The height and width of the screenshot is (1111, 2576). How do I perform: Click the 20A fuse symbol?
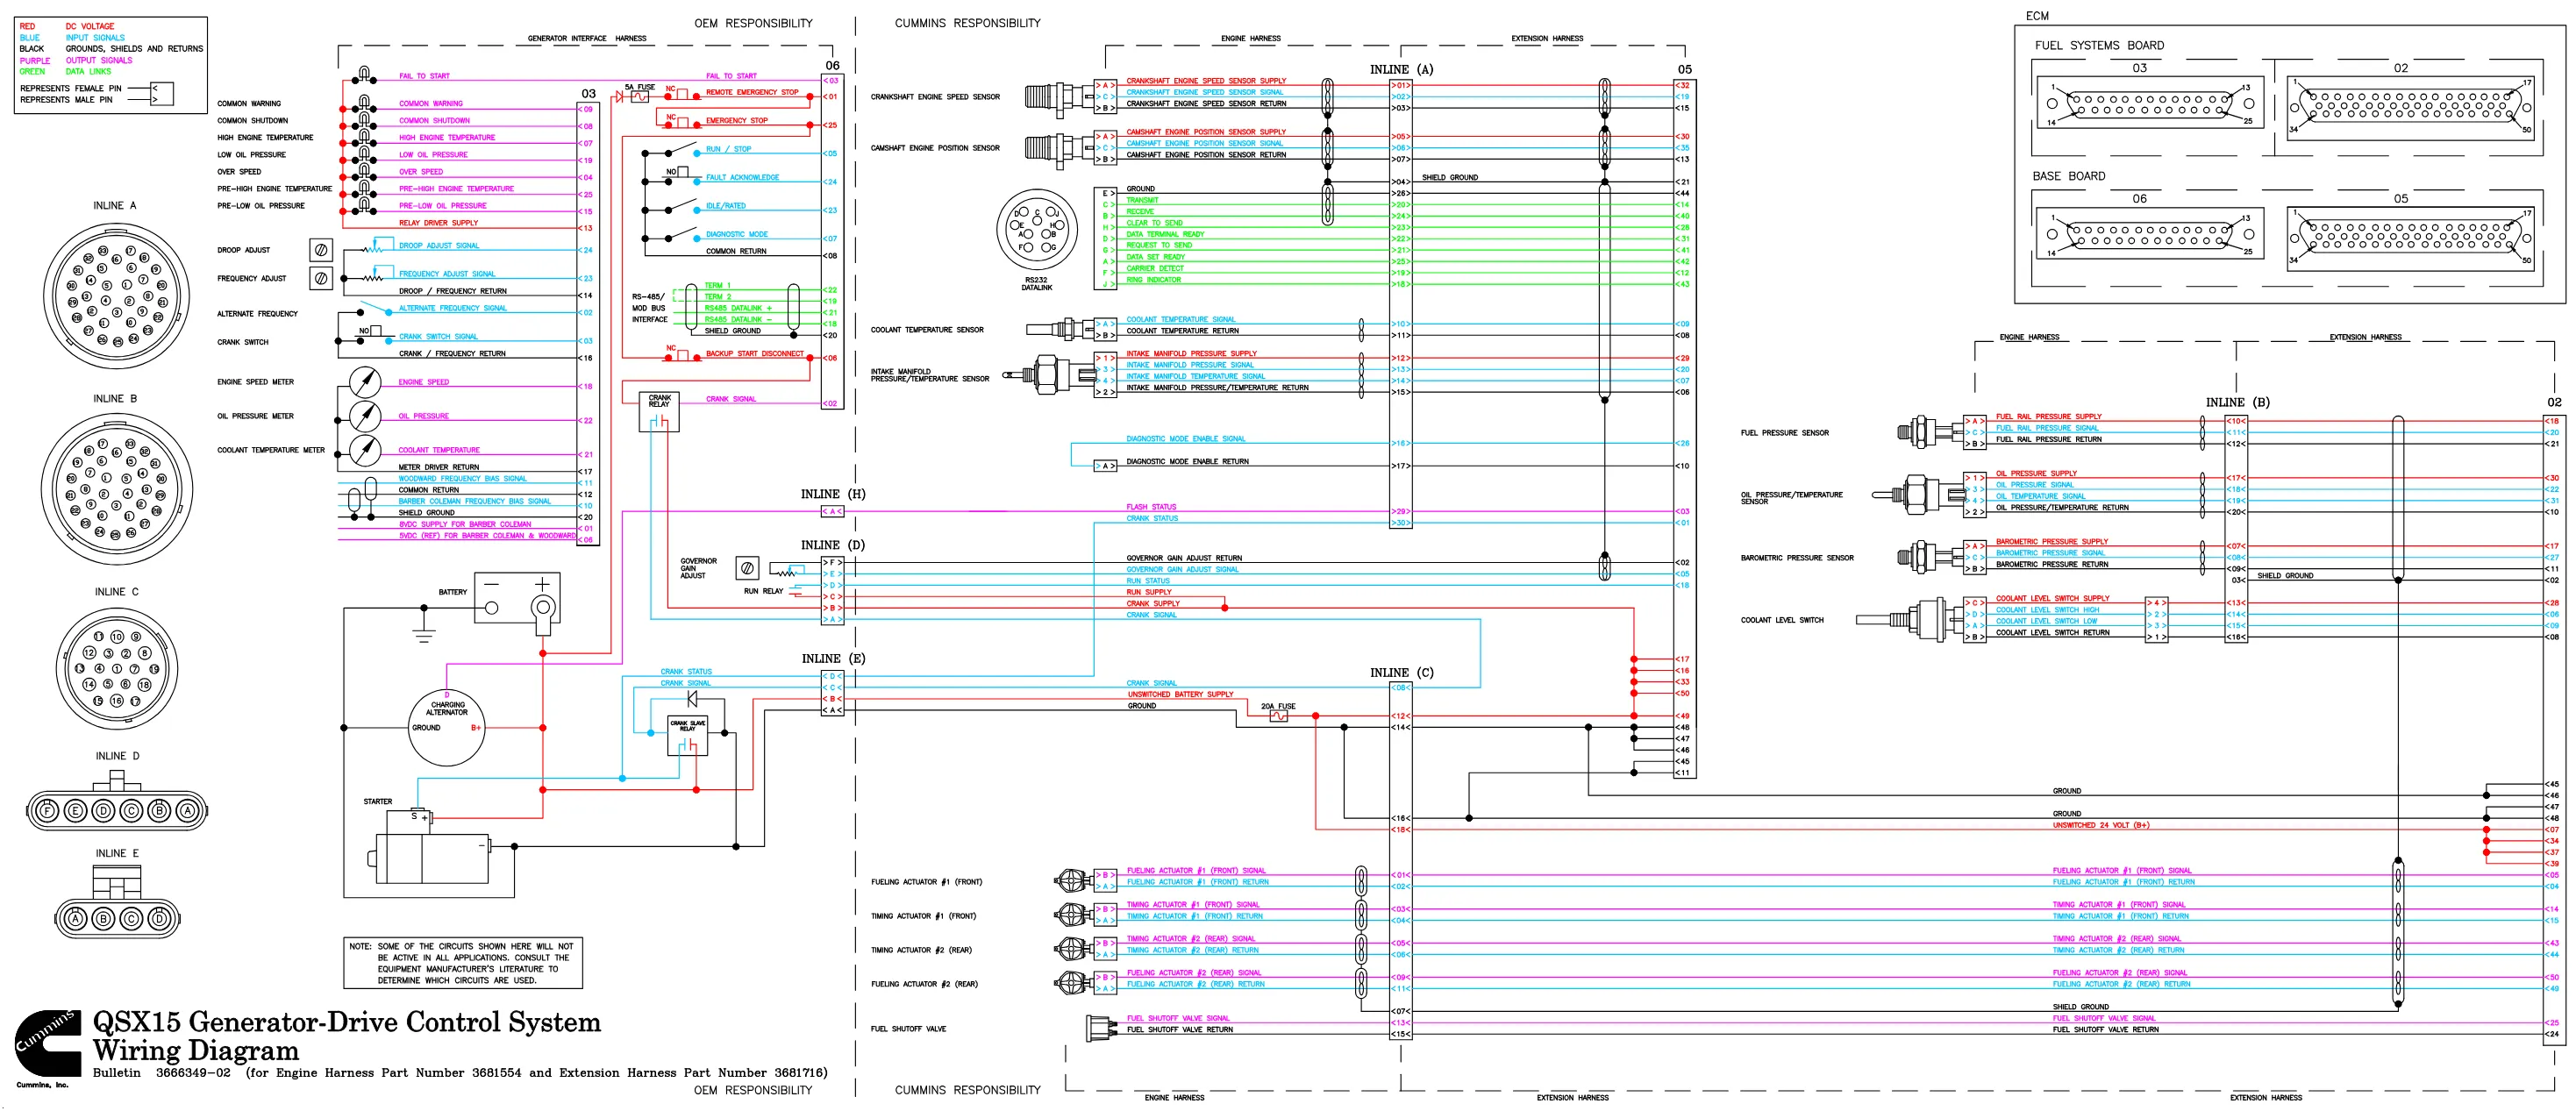point(1278,716)
